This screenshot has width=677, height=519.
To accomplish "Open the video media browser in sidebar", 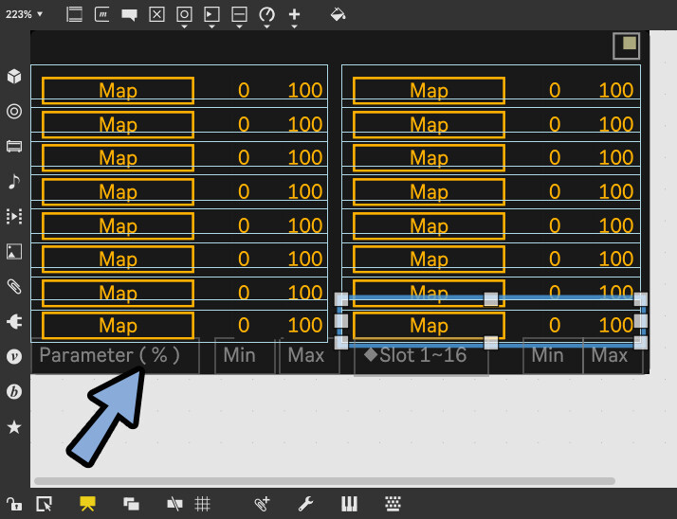I will tap(14, 146).
